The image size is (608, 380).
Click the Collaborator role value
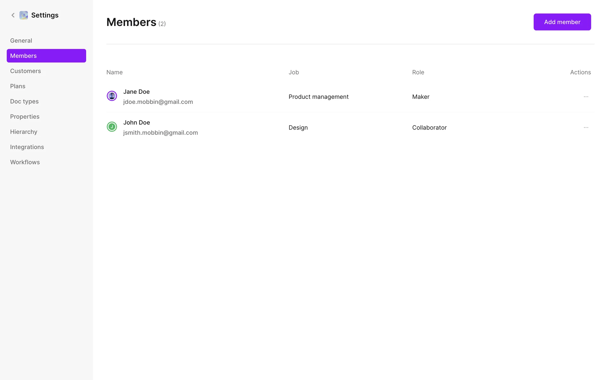tap(429, 128)
